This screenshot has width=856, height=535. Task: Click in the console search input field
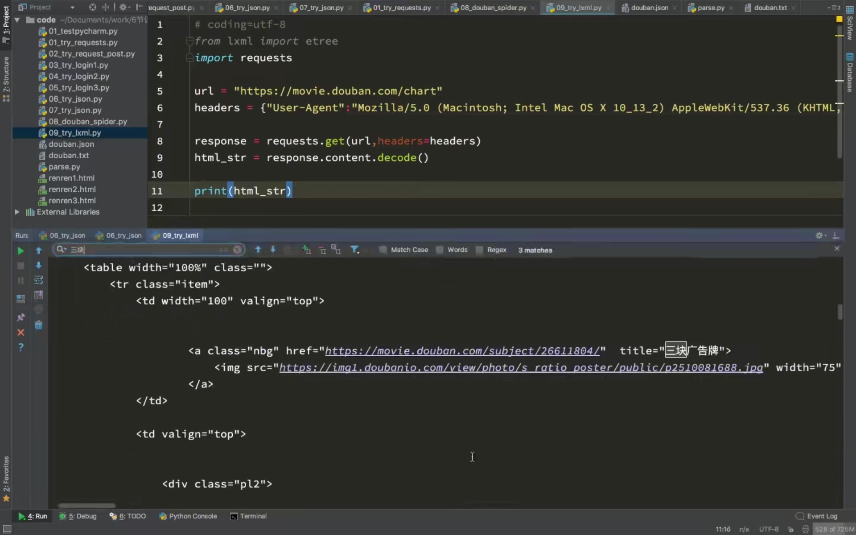[149, 250]
